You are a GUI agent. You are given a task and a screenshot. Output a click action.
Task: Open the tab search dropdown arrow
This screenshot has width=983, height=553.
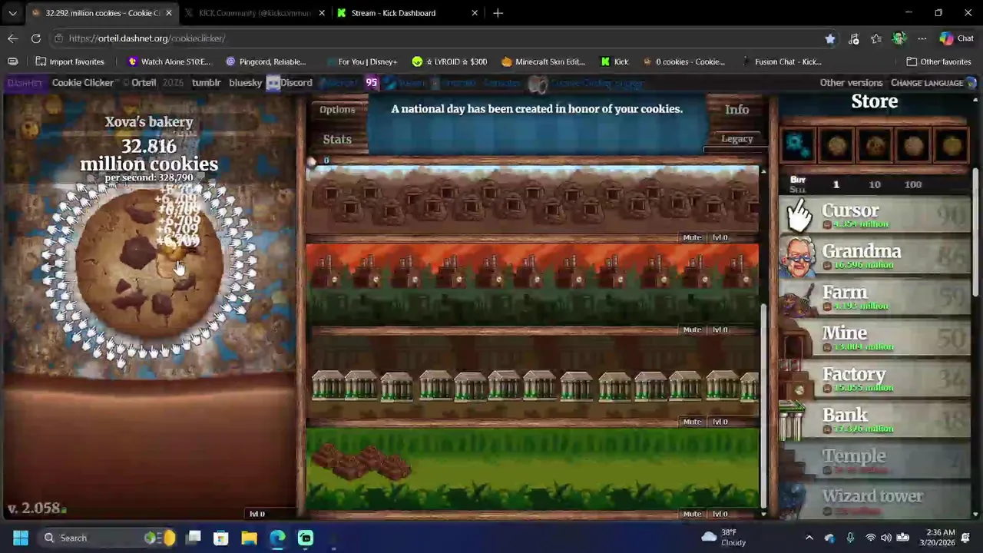pos(13,13)
